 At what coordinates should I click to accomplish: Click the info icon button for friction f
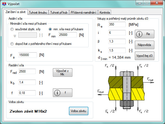pyautogui.click(x=62, y=93)
